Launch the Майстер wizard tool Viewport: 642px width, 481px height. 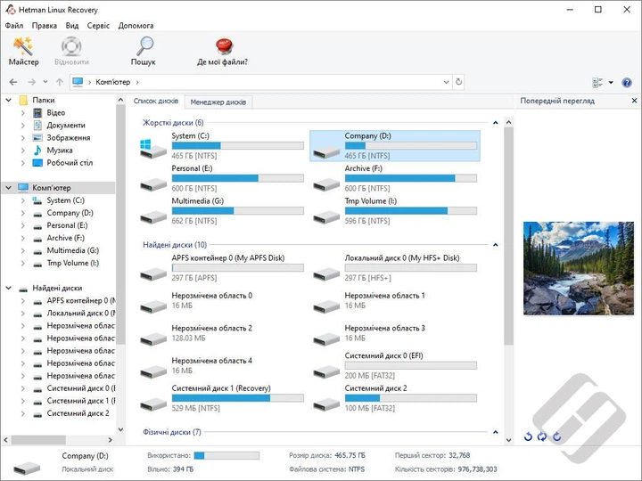coord(23,51)
